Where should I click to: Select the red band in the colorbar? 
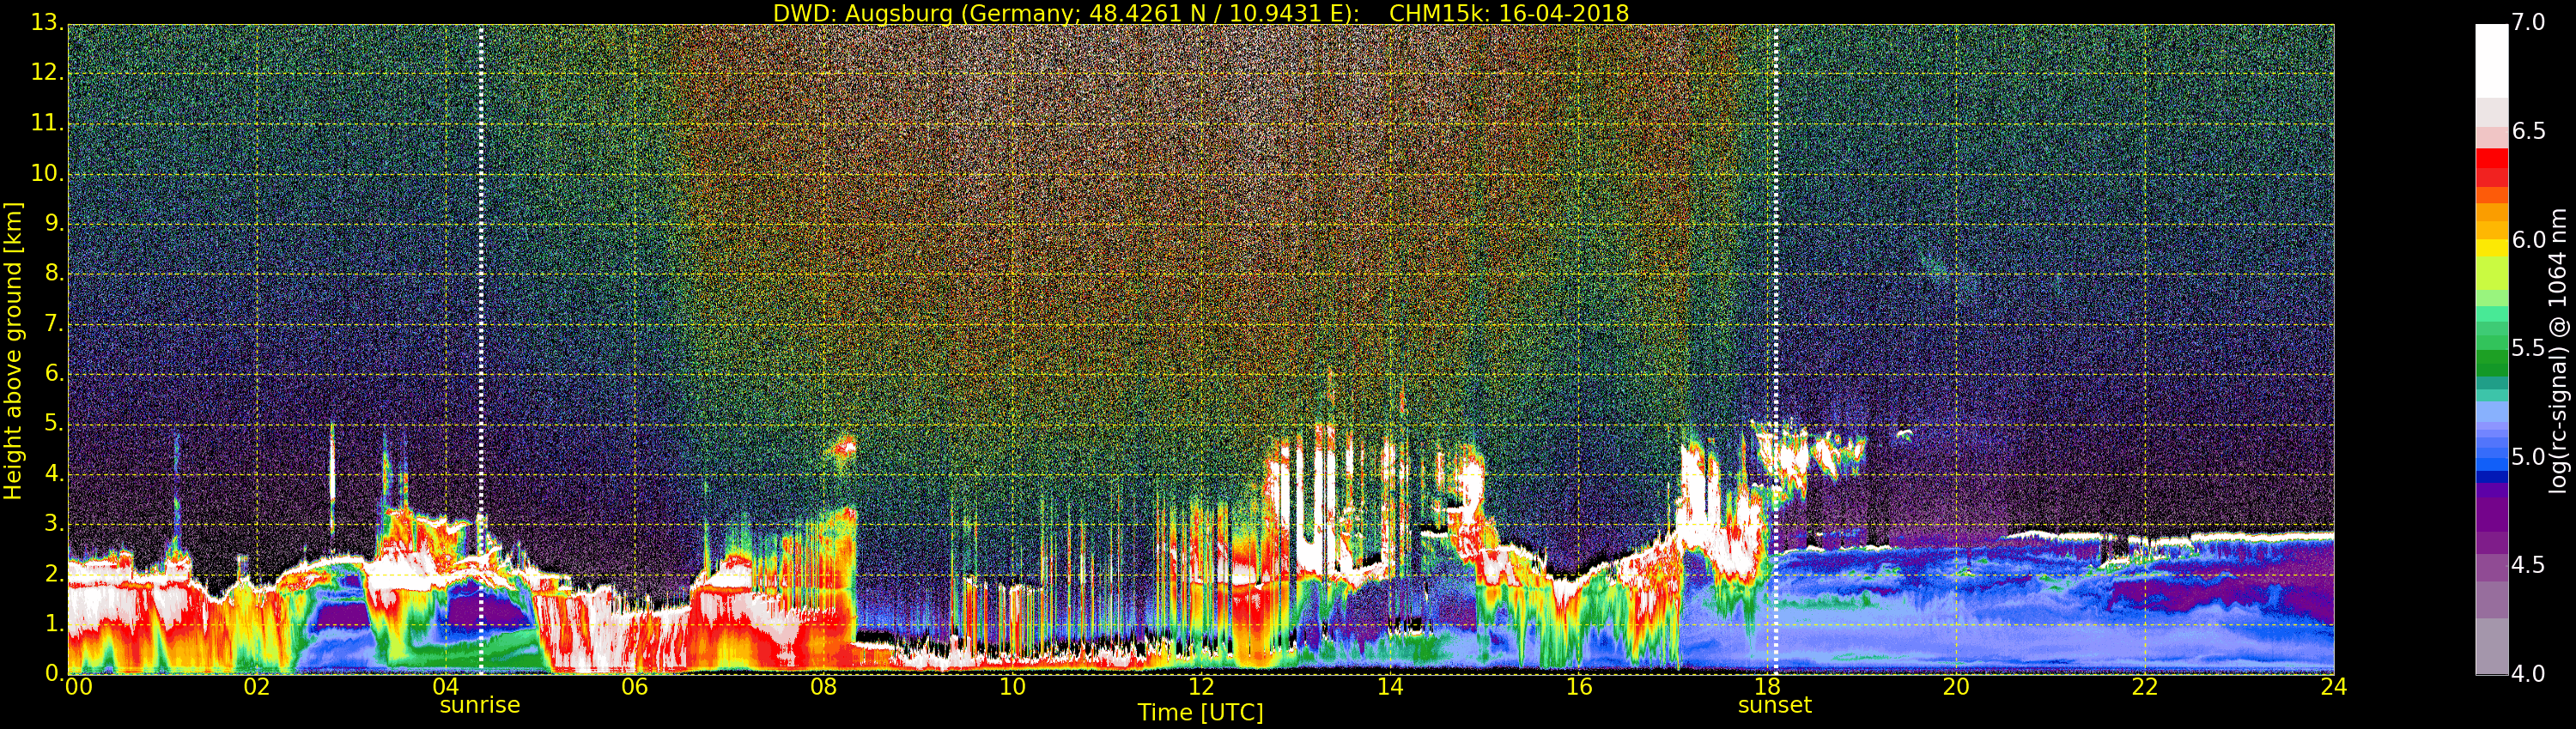click(x=2491, y=160)
